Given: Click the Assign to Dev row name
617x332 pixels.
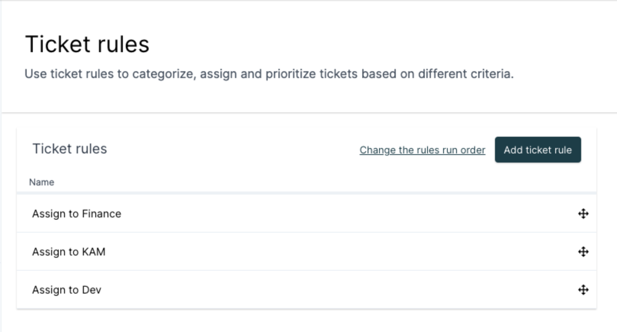Looking at the screenshot, I should click(x=67, y=290).
